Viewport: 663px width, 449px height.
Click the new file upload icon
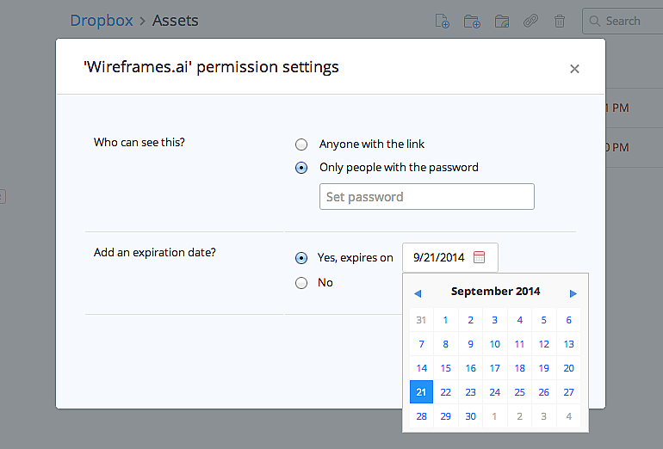pos(443,22)
